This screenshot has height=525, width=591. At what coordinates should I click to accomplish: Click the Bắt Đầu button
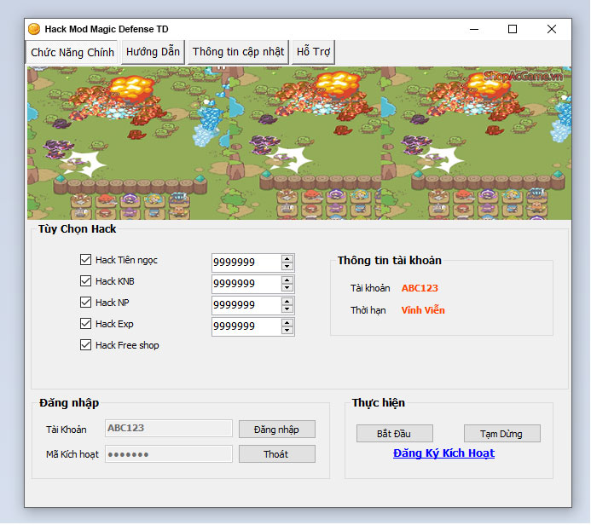[395, 434]
